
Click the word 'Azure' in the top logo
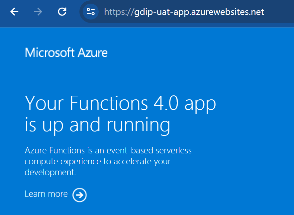[x=93, y=53]
